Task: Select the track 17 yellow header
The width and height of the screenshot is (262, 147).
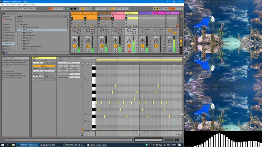Action: (131, 13)
